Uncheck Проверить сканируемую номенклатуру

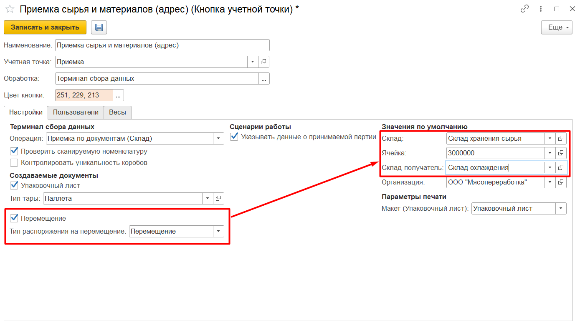(x=14, y=152)
